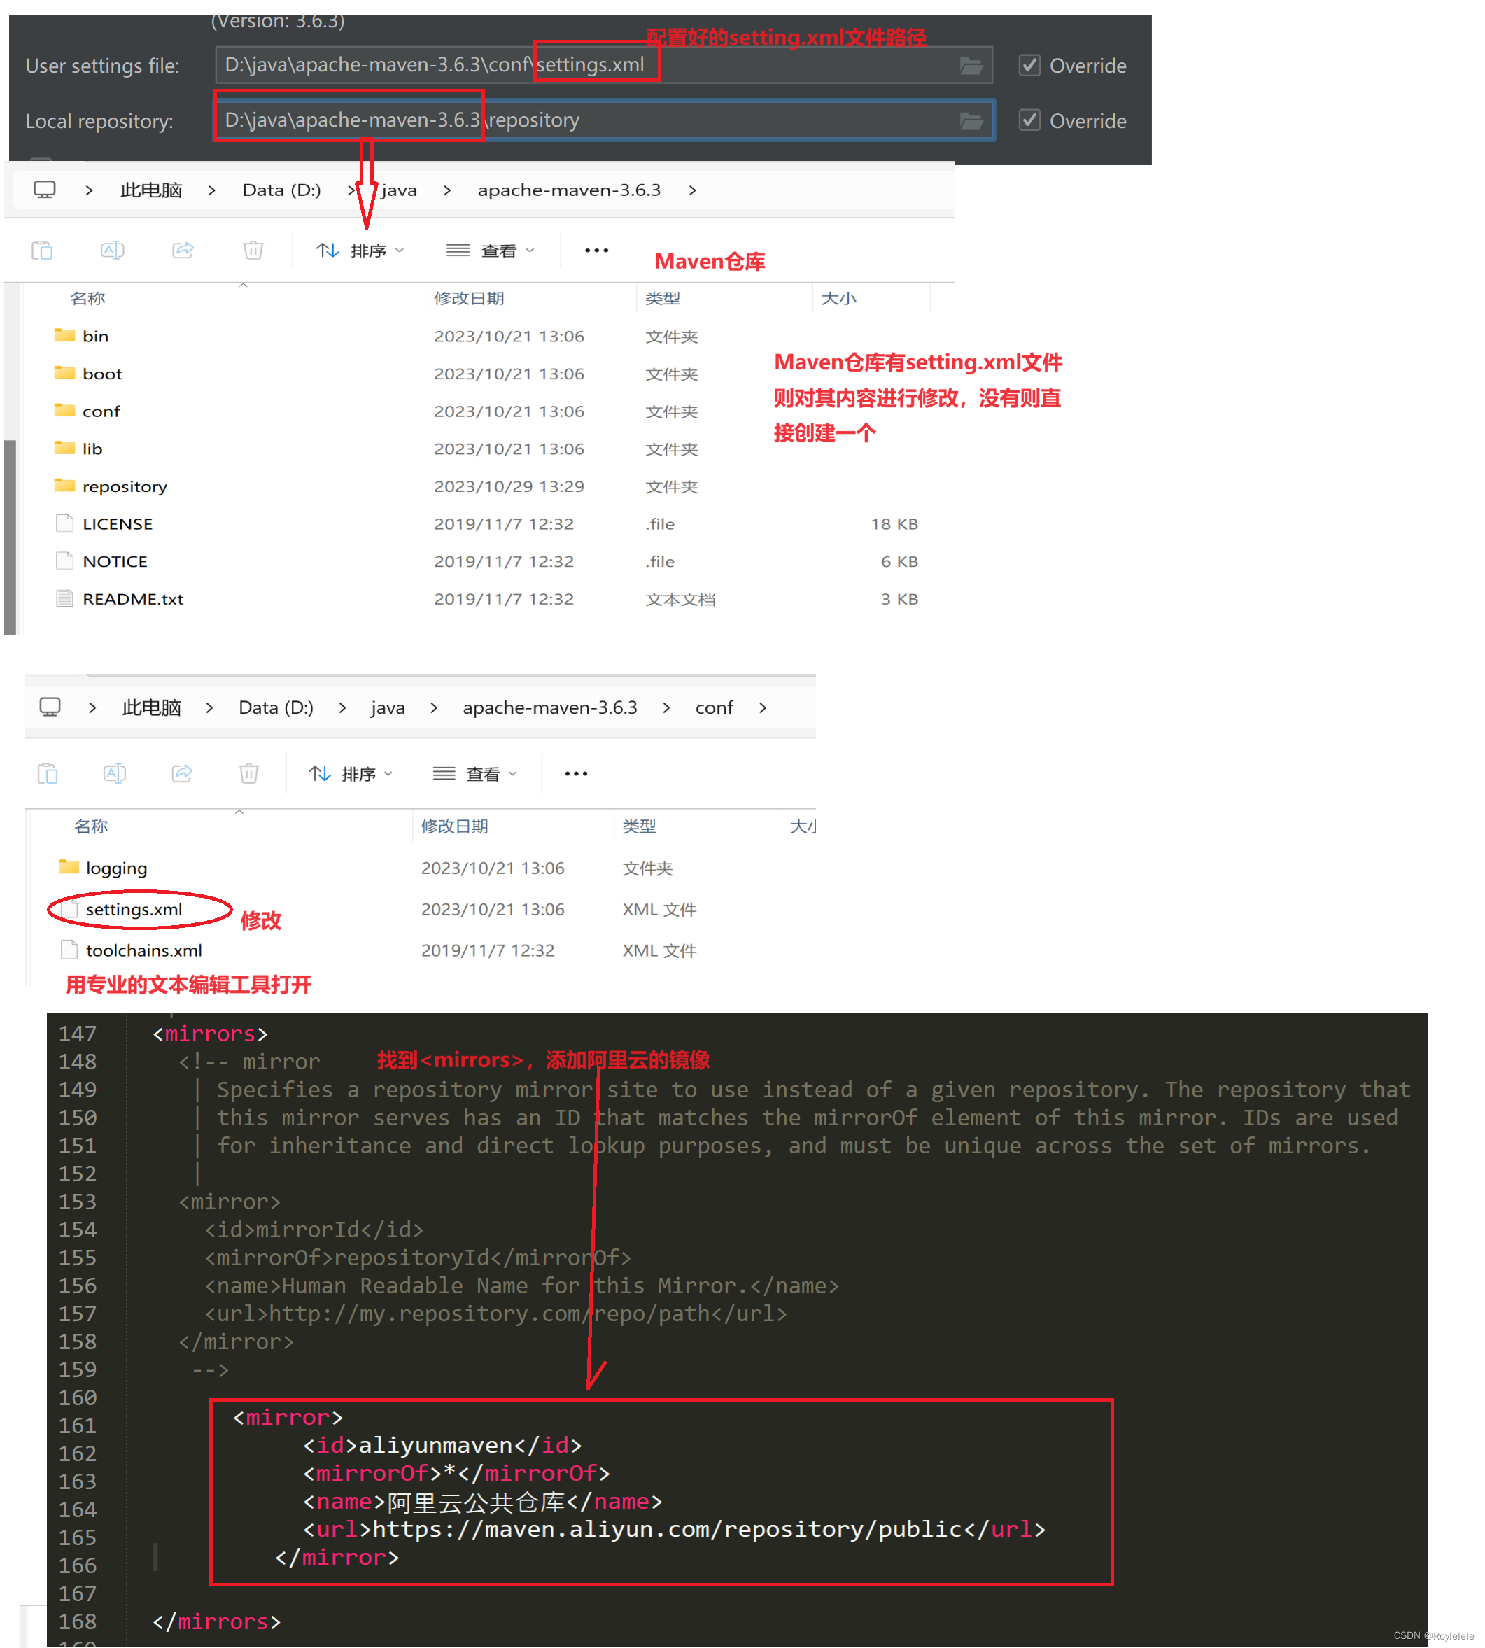Click the rename icon in upper explorer toolbar
The height and width of the screenshot is (1648, 1485).
(113, 250)
